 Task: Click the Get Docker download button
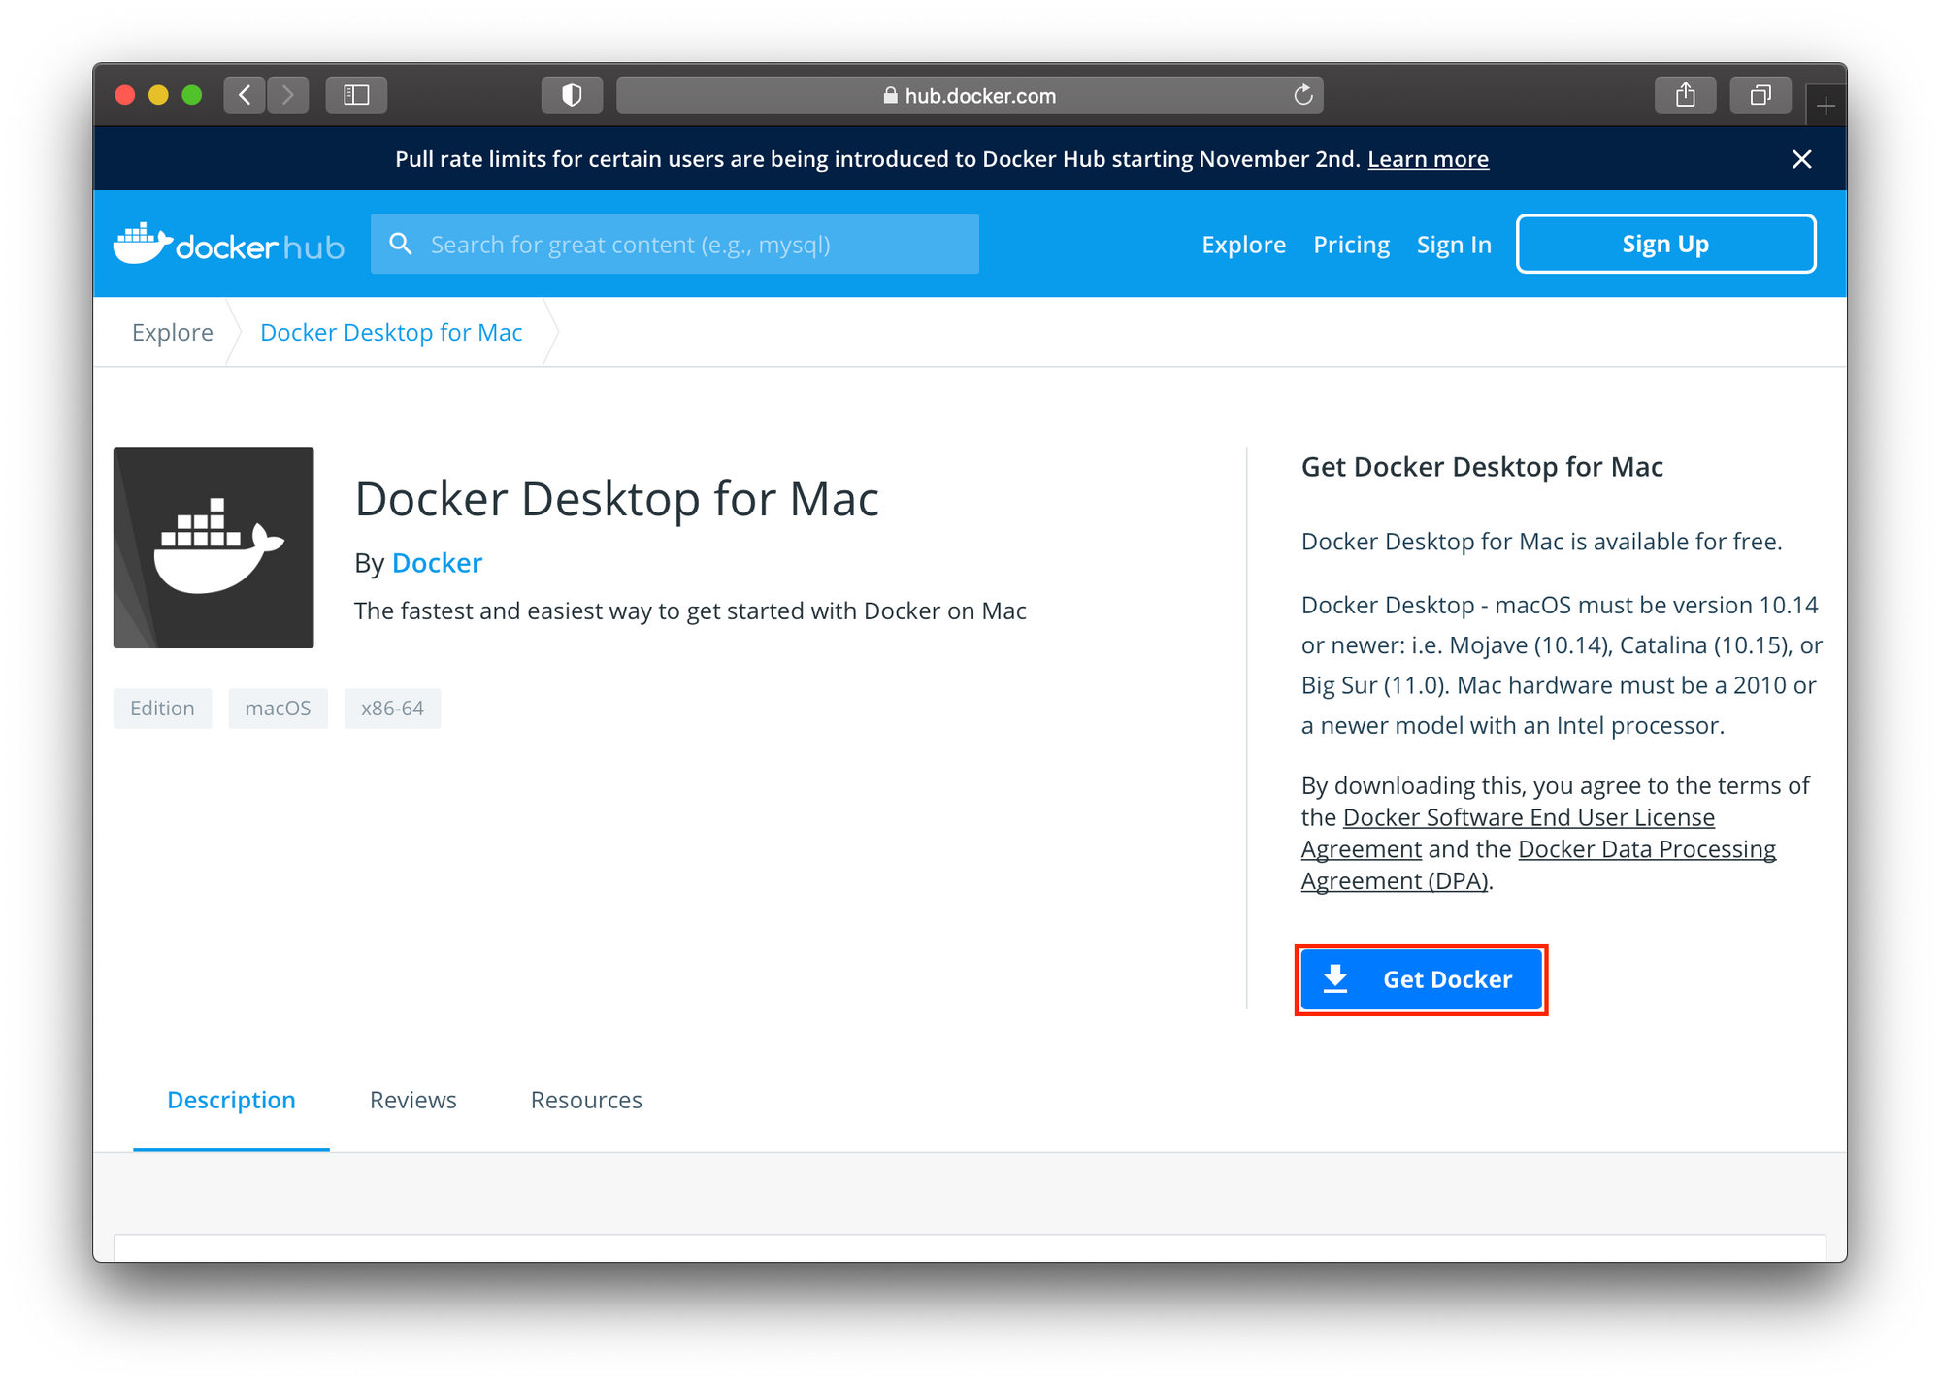[1421, 979]
